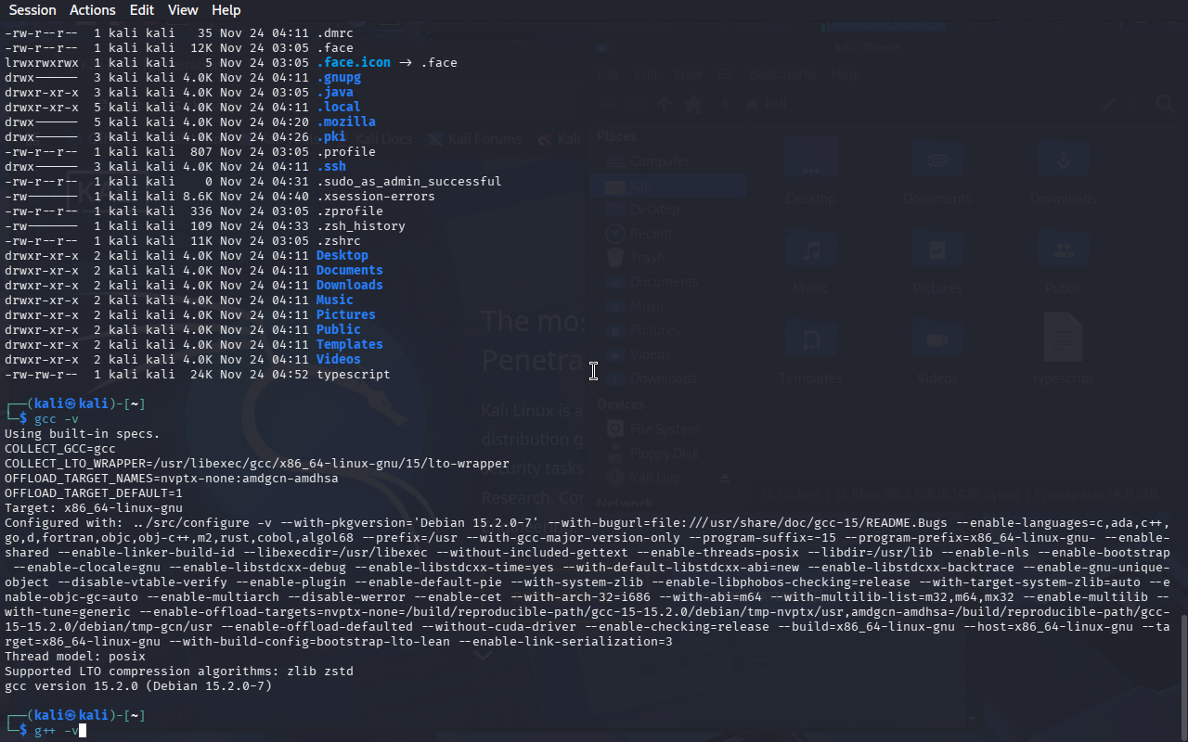
Task: Open the View menu
Action: pos(183,10)
